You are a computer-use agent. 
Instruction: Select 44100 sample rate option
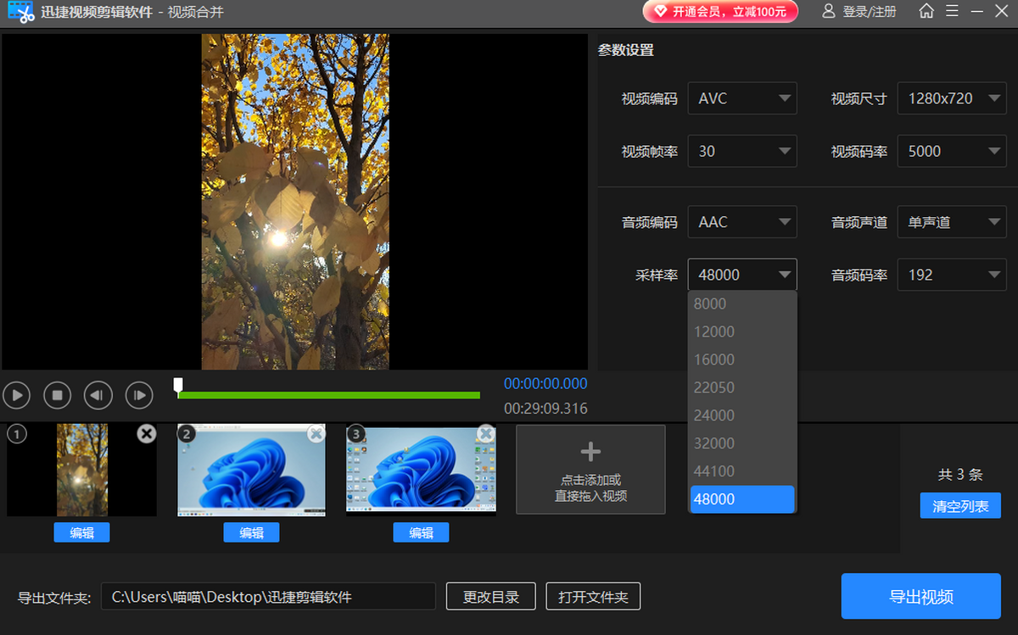point(714,471)
